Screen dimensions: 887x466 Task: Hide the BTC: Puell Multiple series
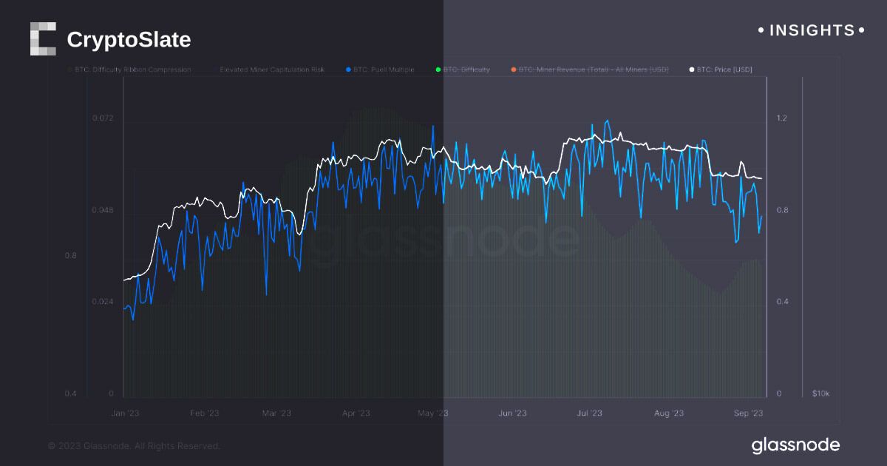(x=383, y=70)
